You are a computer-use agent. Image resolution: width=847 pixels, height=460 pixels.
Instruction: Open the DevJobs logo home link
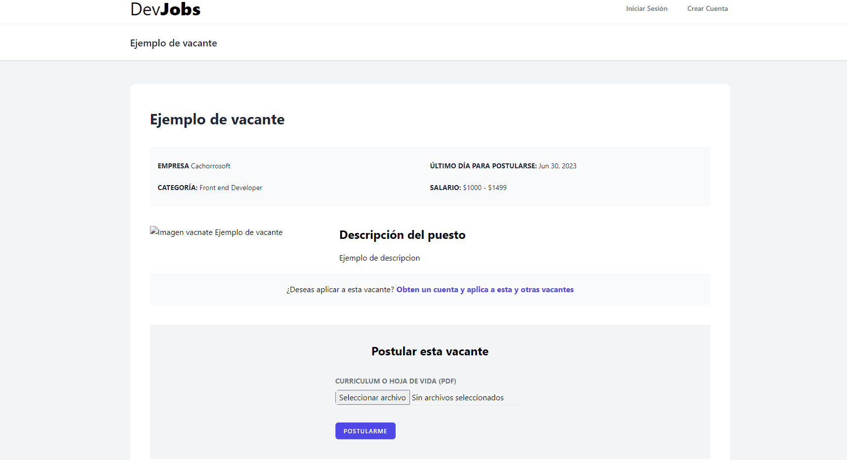tap(165, 9)
